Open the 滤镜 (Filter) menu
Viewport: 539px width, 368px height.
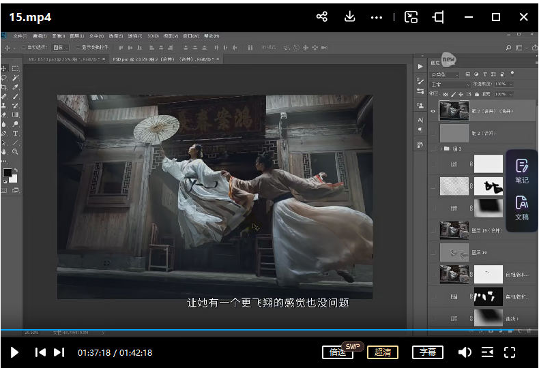[x=135, y=35]
